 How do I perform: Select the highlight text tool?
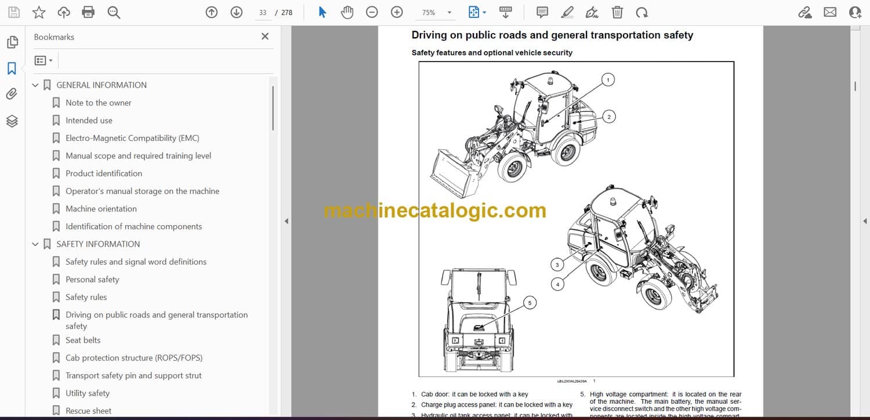[x=567, y=12]
